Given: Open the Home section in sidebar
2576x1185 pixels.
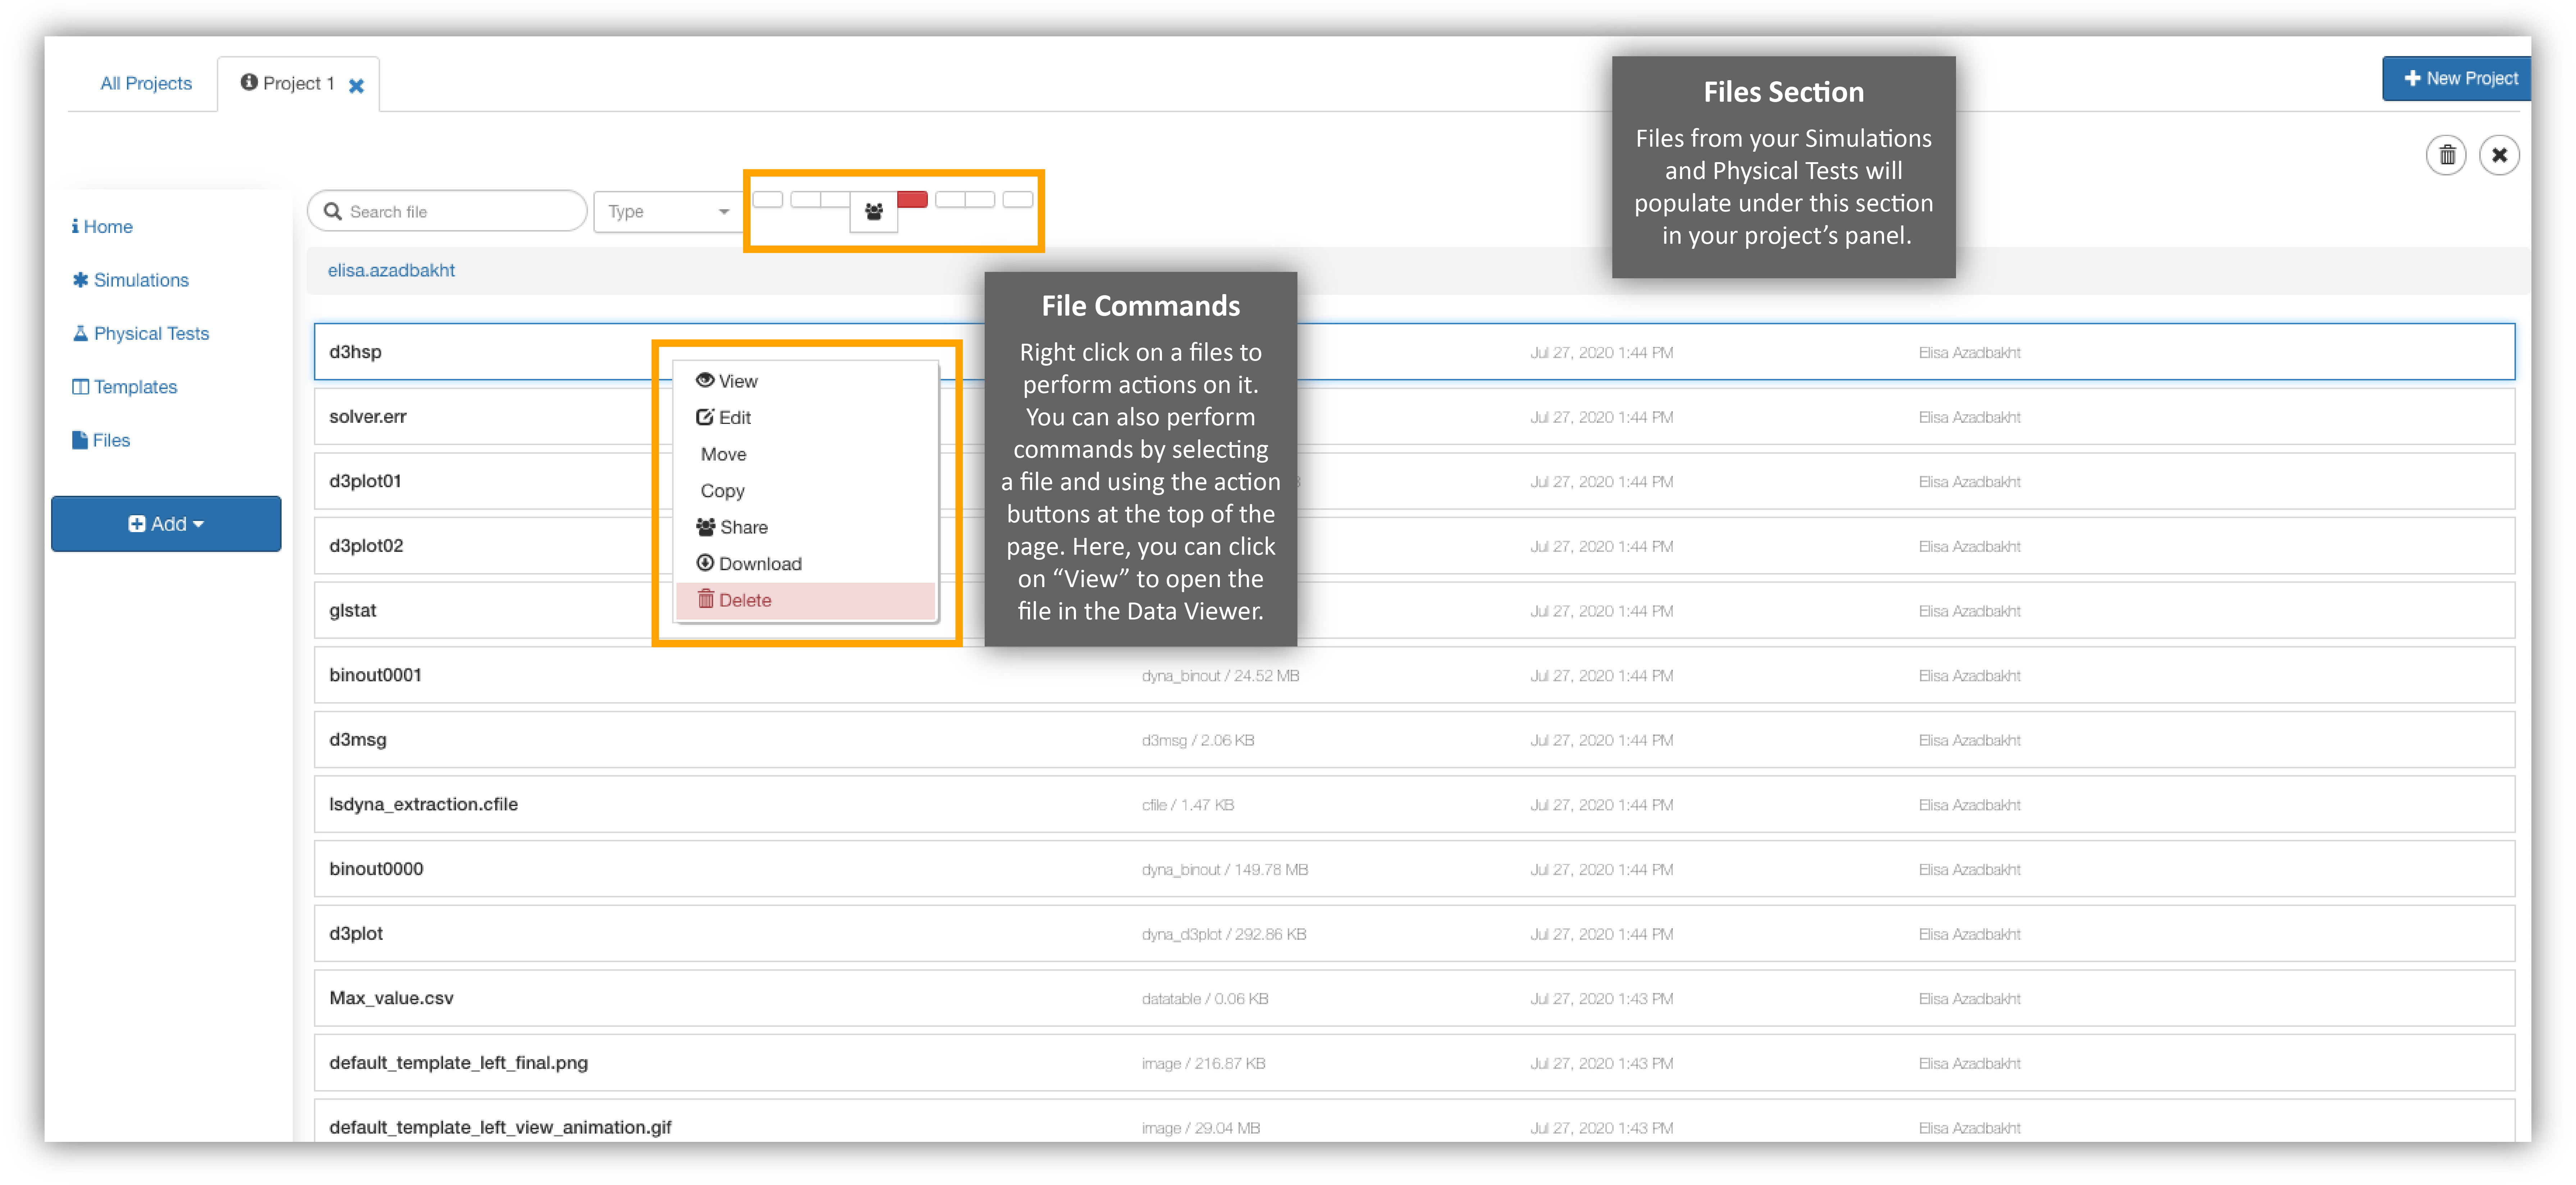Looking at the screenshot, I should point(102,226).
